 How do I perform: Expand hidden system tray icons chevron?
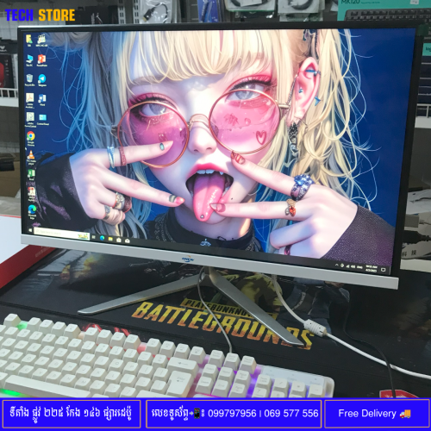(336, 265)
